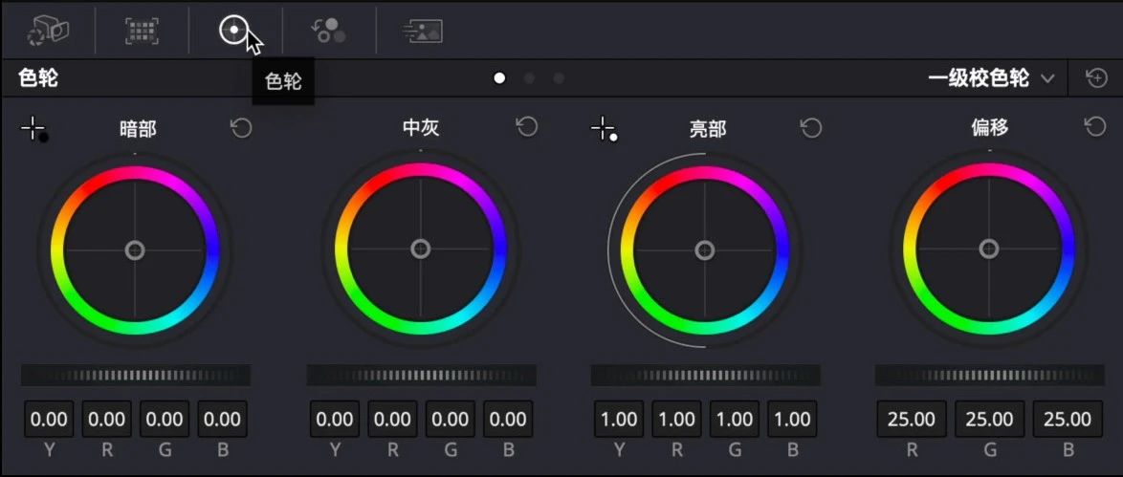Select the 色轮 color wheels palette icon
This screenshot has width=1123, height=477.
tap(233, 31)
